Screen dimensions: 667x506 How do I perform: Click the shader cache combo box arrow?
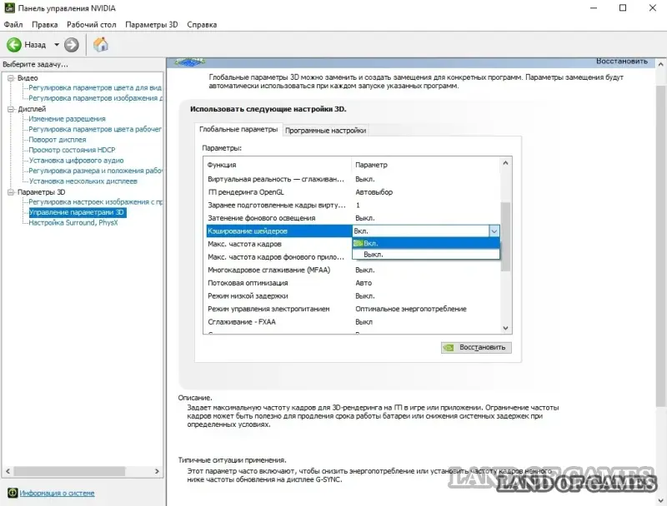tap(494, 231)
